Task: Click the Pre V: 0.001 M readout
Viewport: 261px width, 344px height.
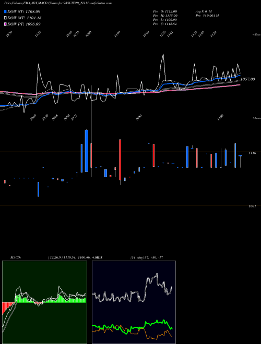Action: click(207, 16)
